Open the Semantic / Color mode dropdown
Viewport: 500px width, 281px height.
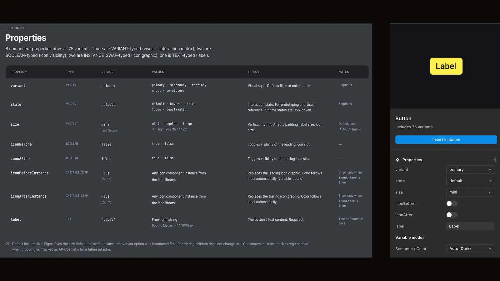pos(470,249)
